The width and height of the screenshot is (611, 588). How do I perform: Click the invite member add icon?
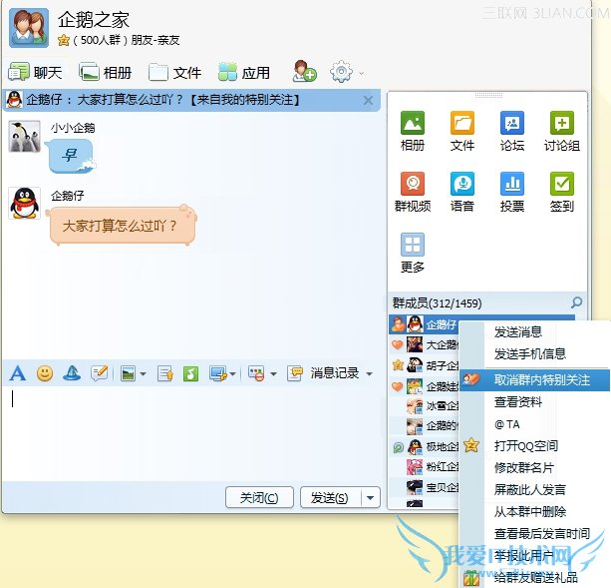tap(304, 72)
